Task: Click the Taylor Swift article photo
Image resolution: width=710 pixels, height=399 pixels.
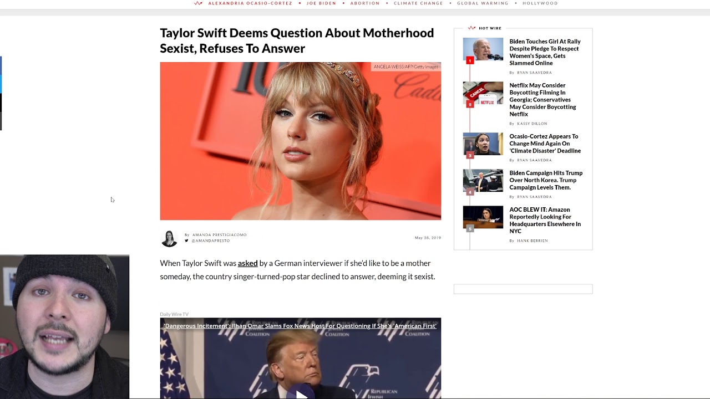Action: [x=301, y=141]
